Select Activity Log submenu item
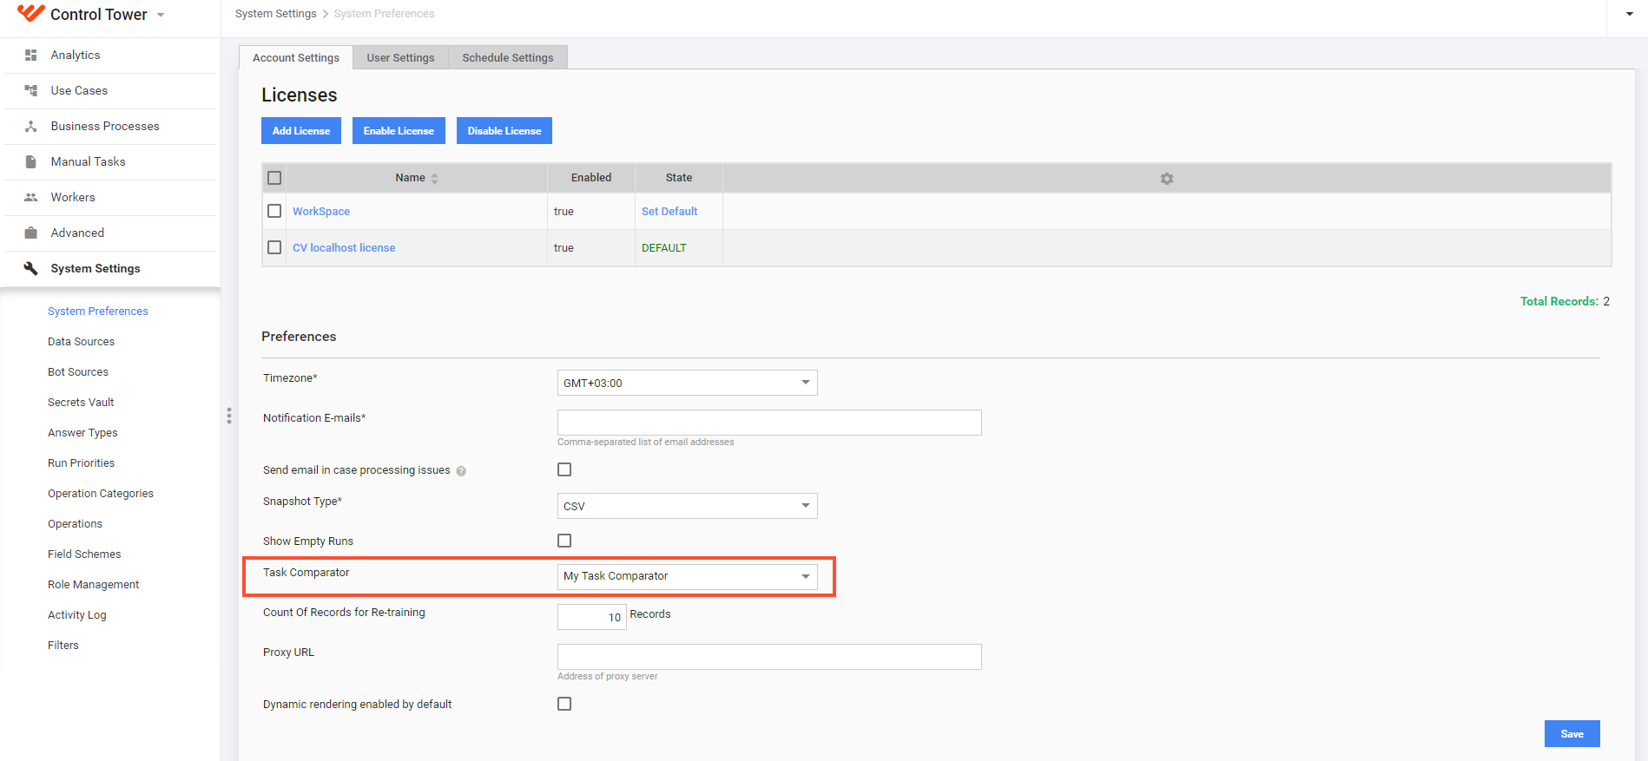This screenshot has width=1648, height=761. pyautogui.click(x=77, y=614)
